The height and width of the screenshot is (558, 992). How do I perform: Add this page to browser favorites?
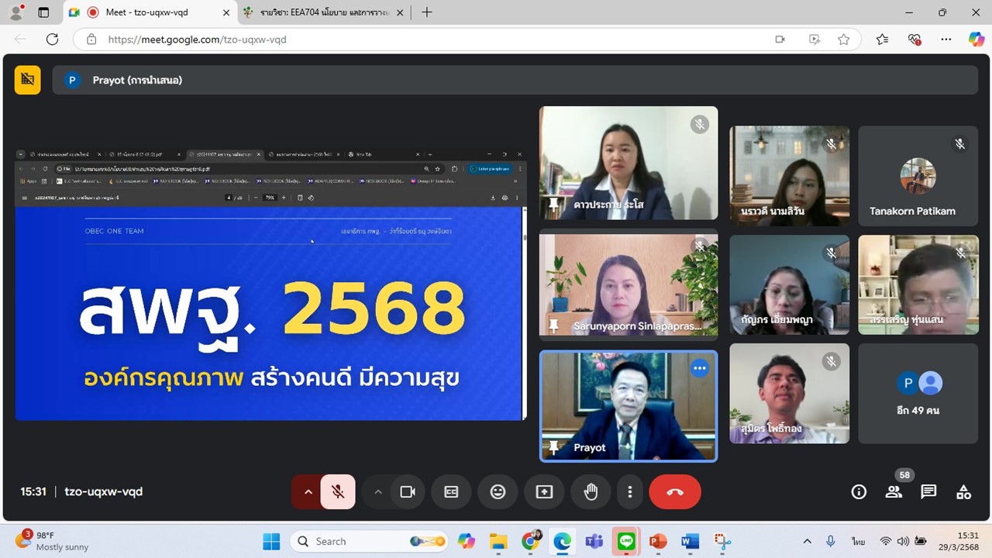(x=844, y=40)
